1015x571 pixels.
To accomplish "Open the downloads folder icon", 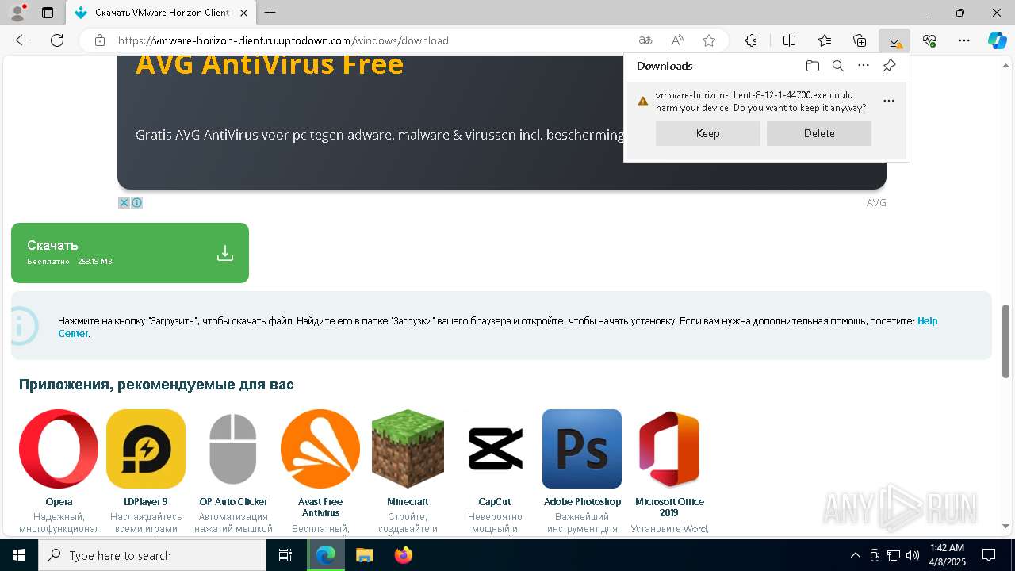I will (x=813, y=66).
